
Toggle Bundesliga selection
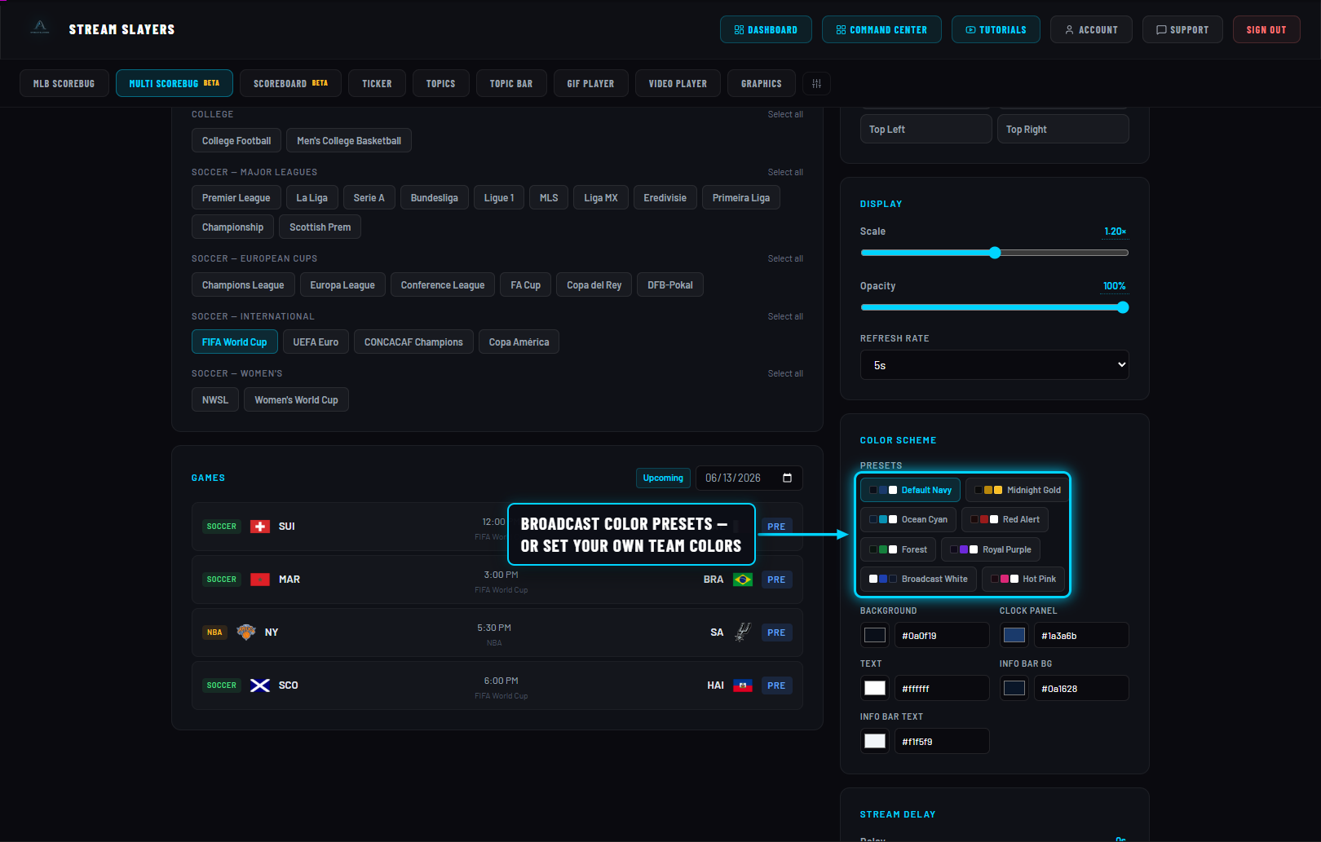435,198
